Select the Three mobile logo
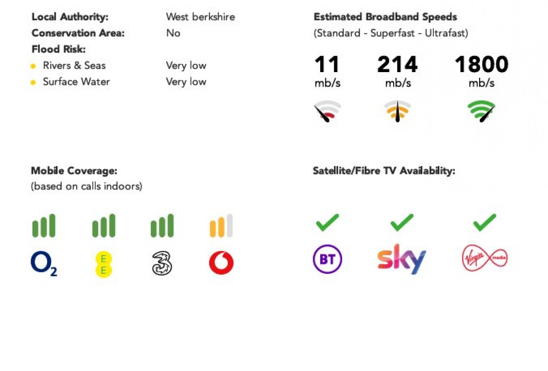This screenshot has height=371, width=548. tap(162, 264)
